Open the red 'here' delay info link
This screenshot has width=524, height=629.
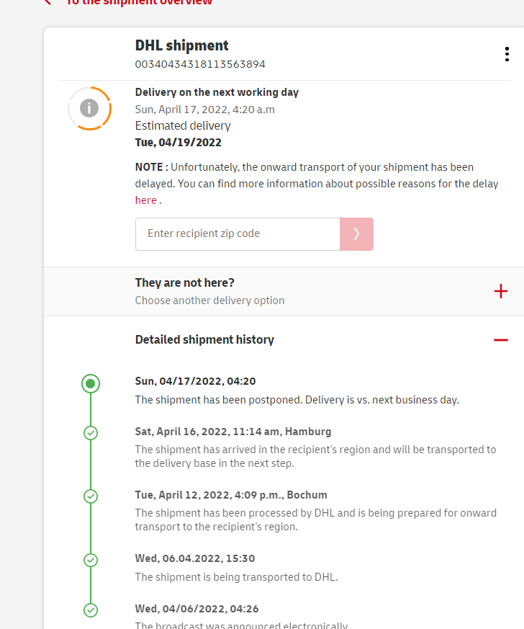(145, 200)
